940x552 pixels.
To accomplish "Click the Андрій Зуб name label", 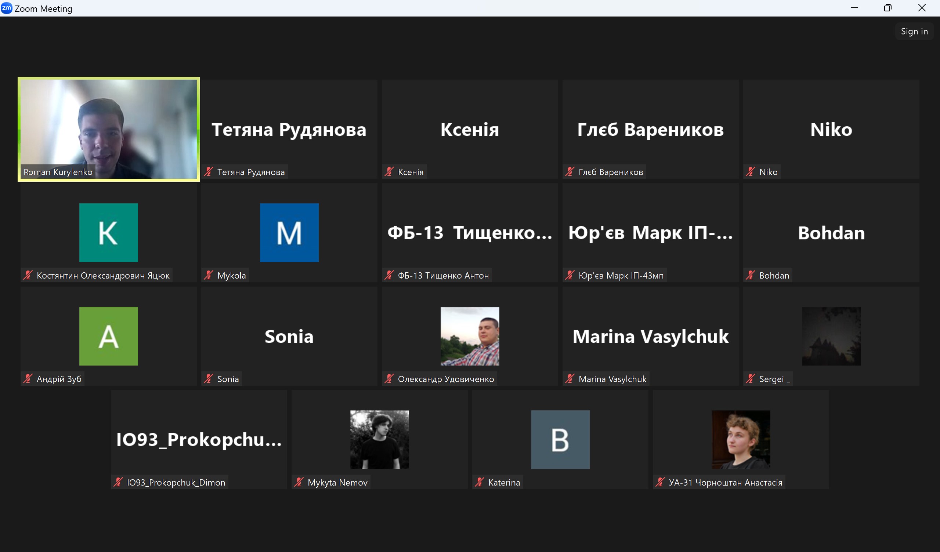I will coord(59,378).
